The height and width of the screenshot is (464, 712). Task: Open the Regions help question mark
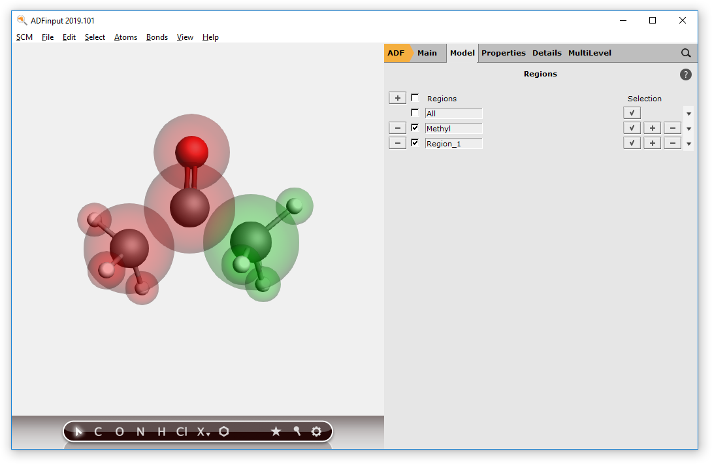tap(685, 75)
